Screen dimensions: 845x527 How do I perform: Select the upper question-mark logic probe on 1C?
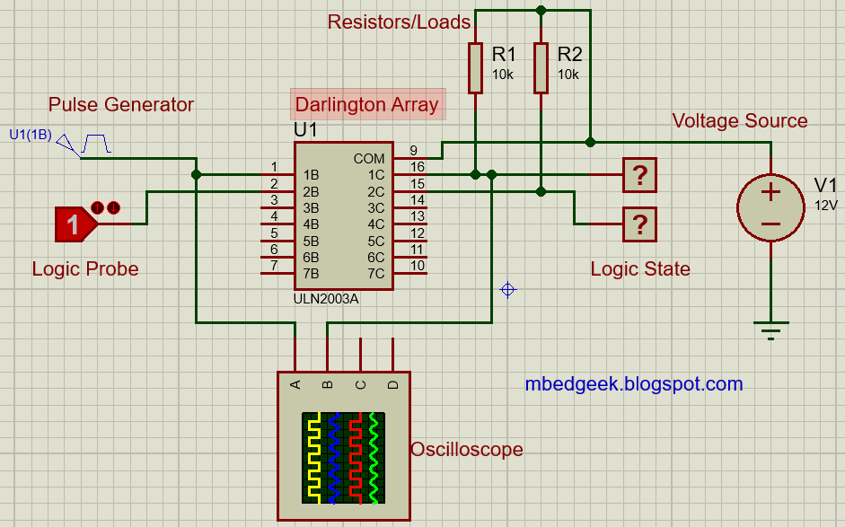(x=639, y=175)
